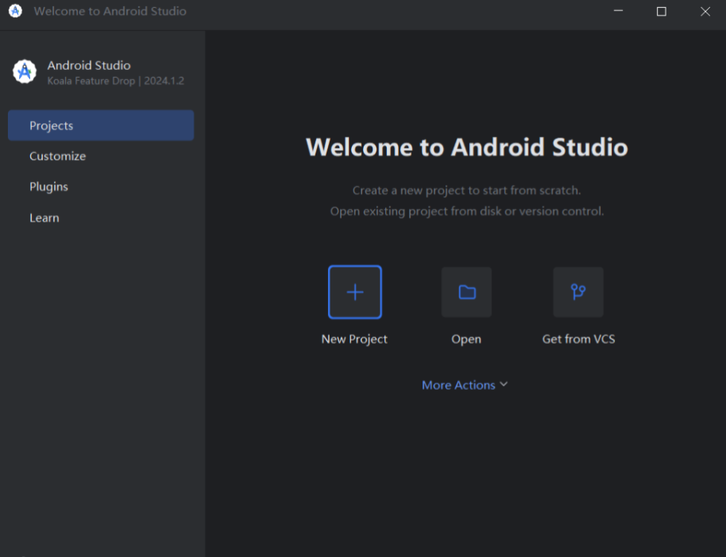Open the More Actions menu link
The width and height of the screenshot is (726, 557).
point(458,384)
